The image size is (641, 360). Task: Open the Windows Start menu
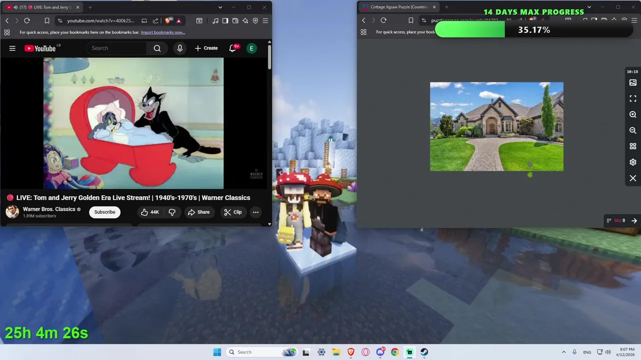pos(217,352)
